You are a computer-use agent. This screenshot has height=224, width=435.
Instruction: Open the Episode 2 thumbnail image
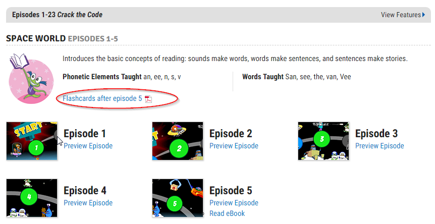178,141
